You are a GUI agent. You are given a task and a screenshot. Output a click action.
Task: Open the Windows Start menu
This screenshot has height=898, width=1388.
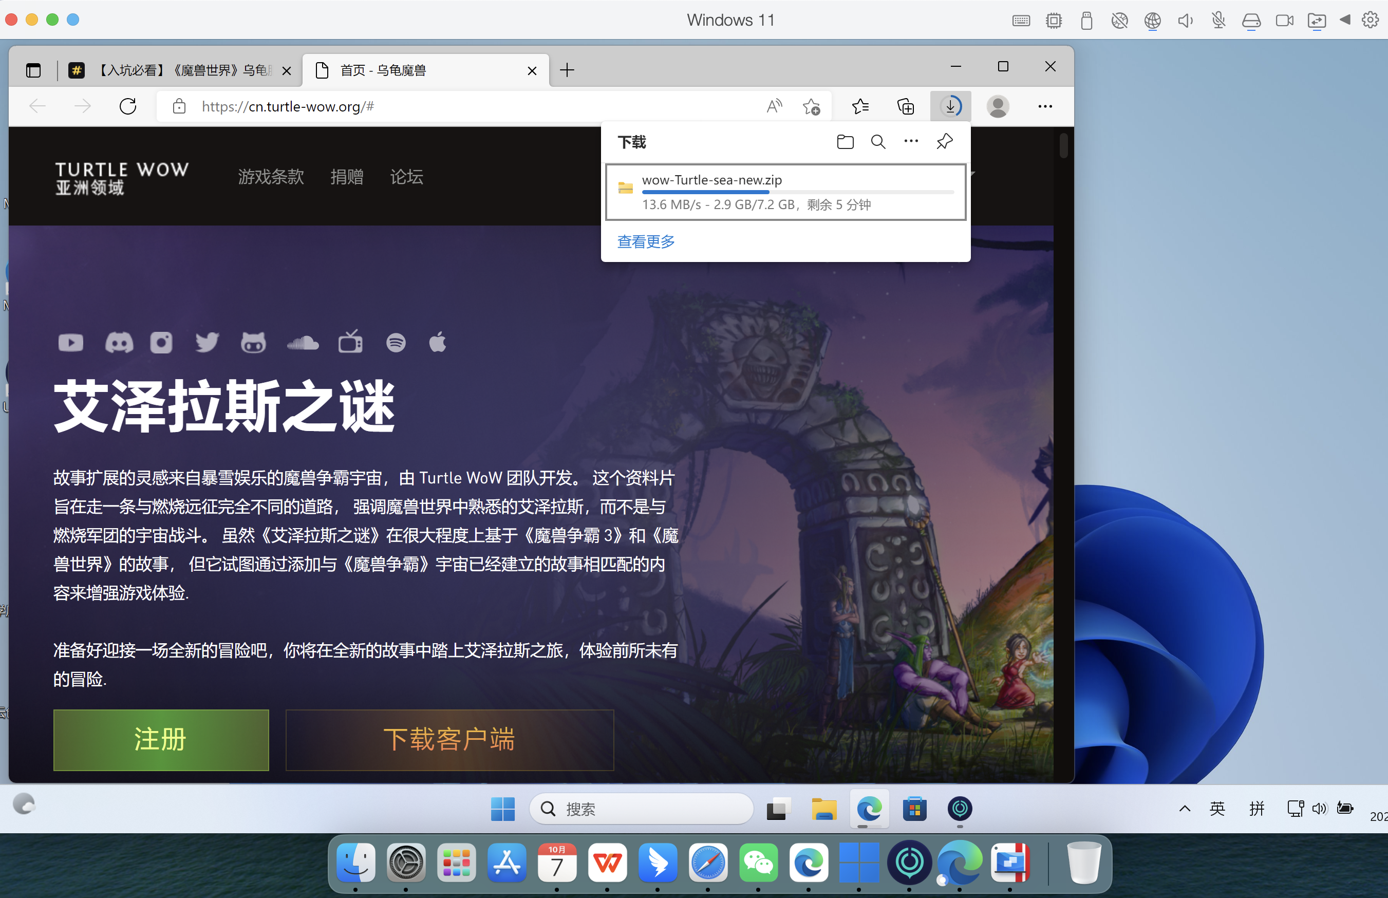(502, 809)
